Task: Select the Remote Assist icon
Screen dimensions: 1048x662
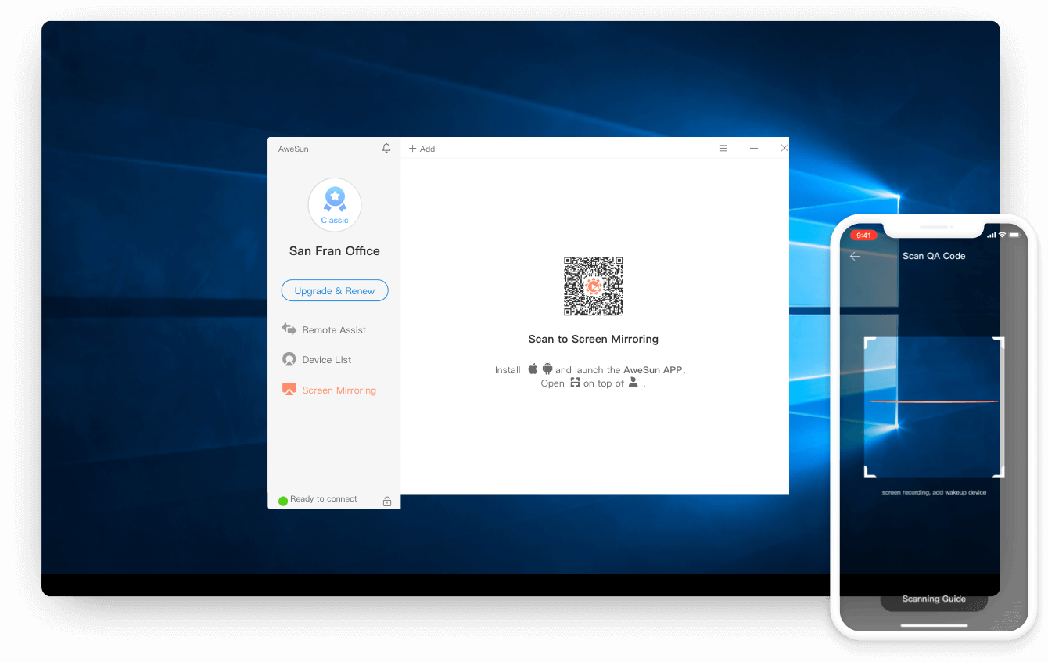Action: [289, 329]
